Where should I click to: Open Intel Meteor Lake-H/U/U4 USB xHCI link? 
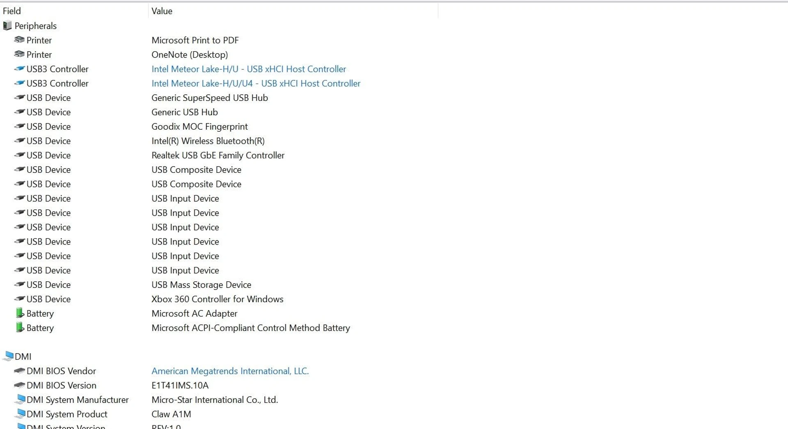[x=256, y=83]
